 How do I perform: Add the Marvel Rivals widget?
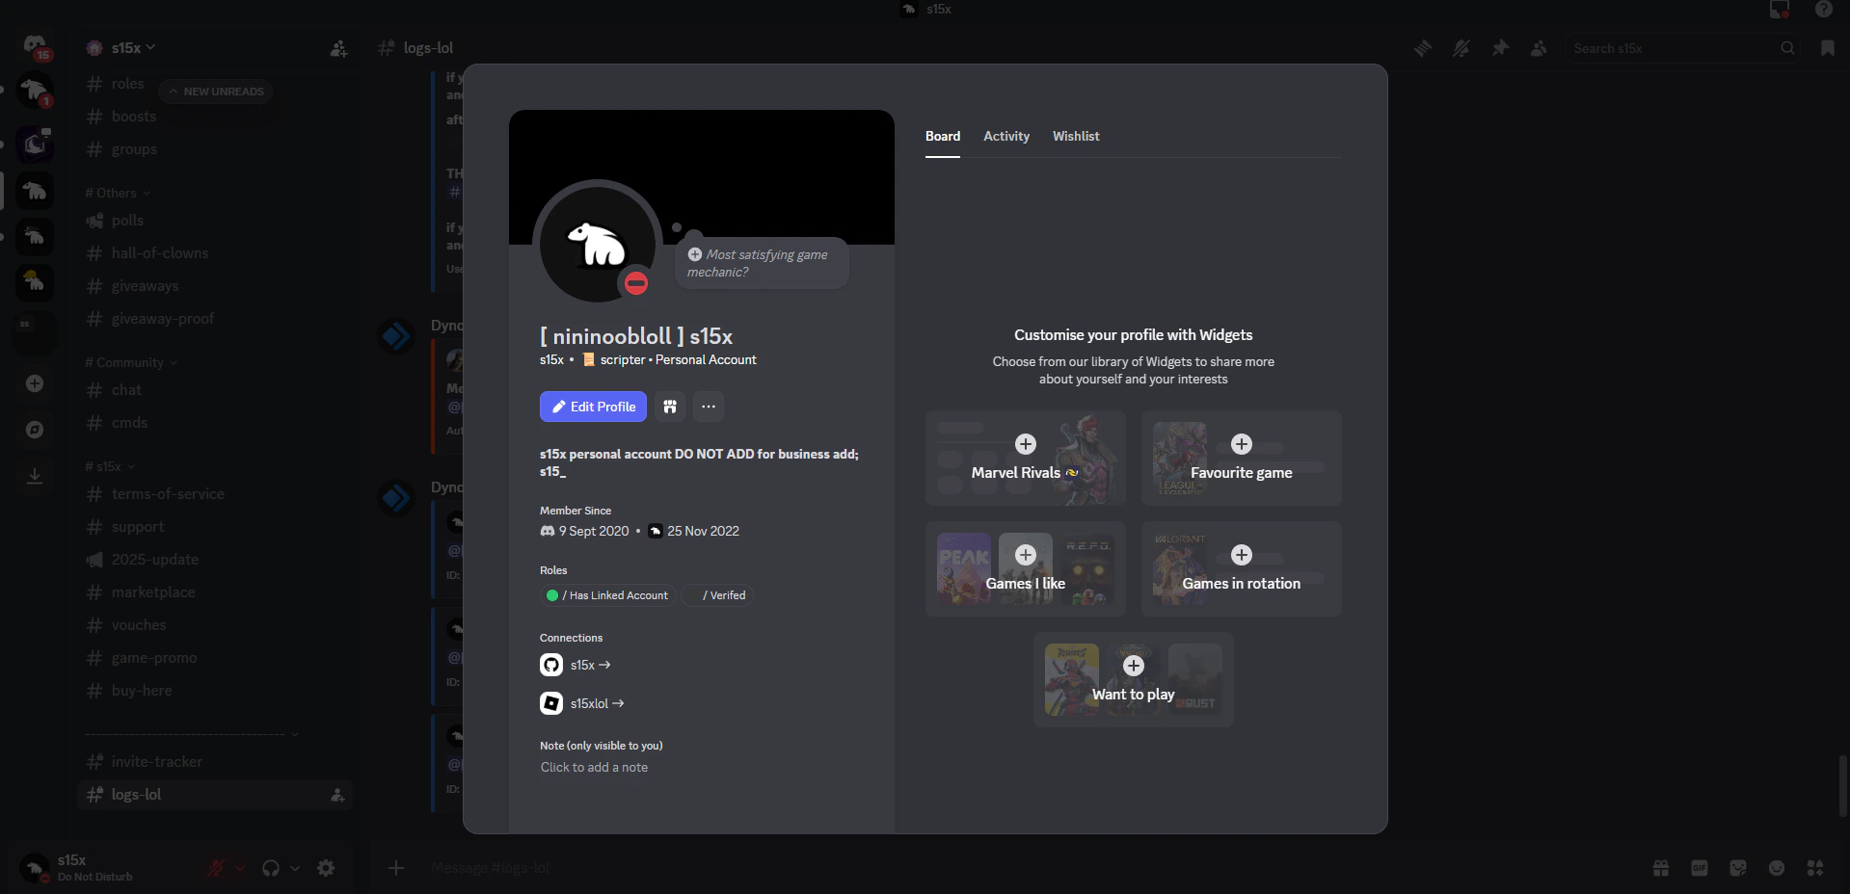(1026, 459)
